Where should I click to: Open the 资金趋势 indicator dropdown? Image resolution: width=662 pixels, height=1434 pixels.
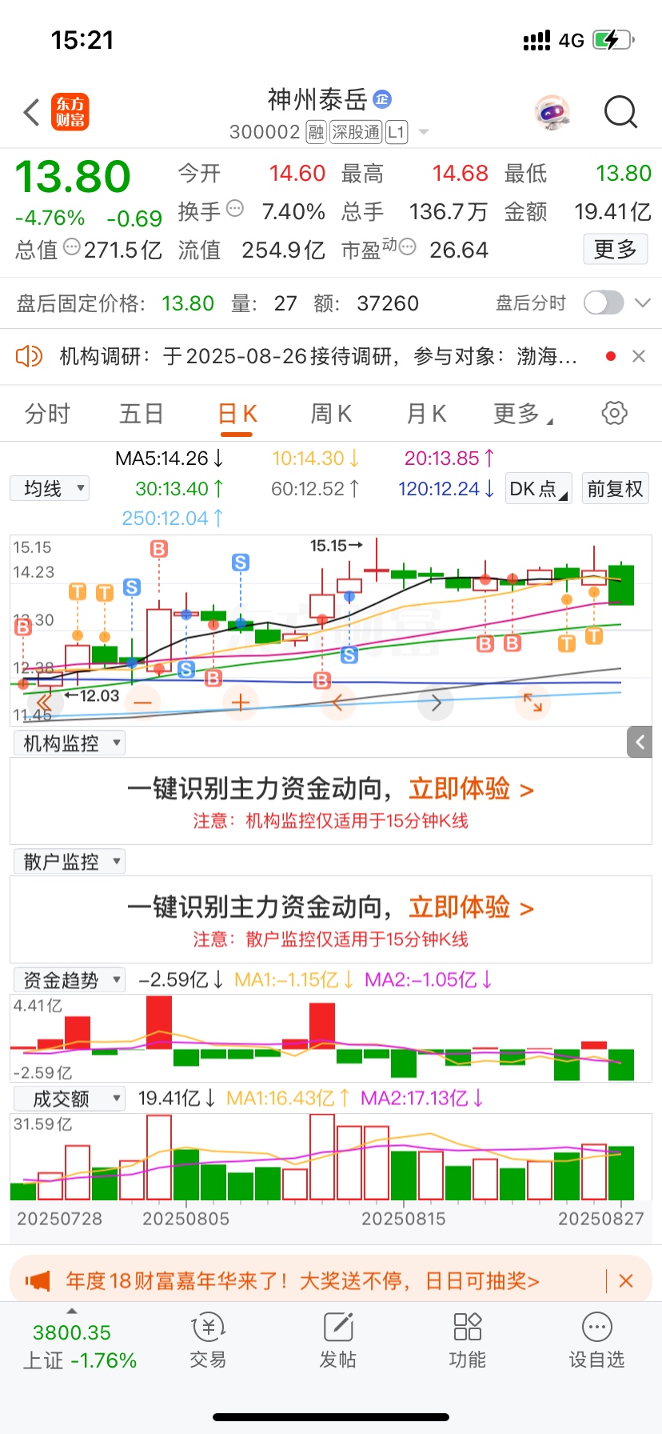pos(70,980)
